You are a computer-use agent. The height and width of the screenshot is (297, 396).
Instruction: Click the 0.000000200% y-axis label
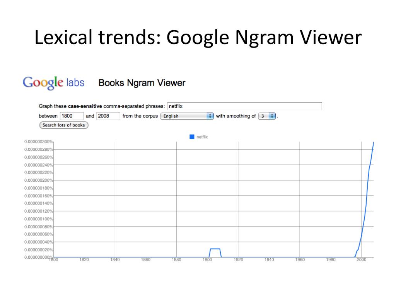click(39, 180)
